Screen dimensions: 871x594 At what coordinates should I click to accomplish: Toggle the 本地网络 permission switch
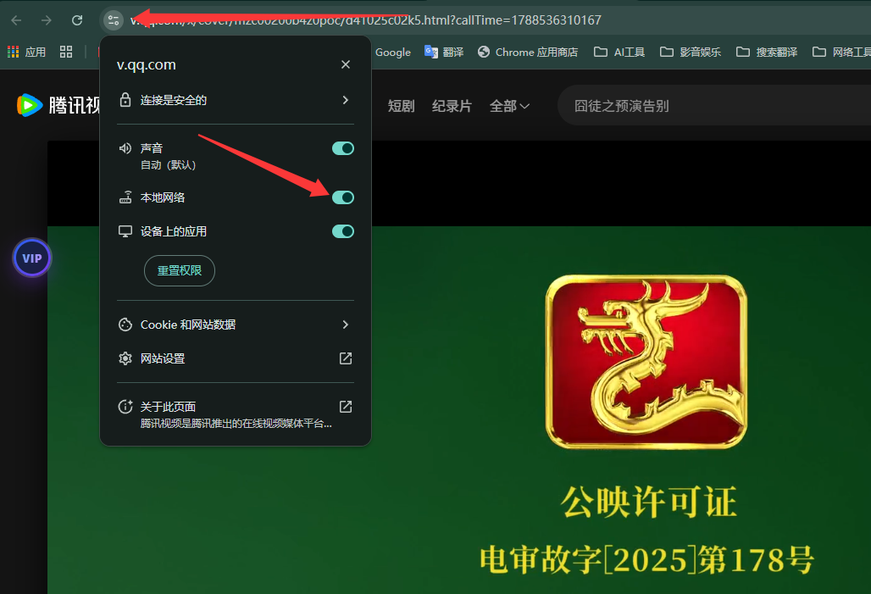tap(343, 197)
